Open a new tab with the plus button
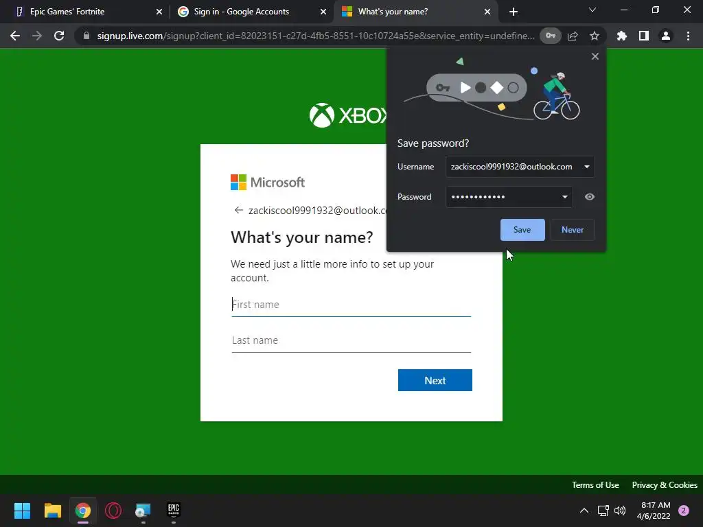Screen dimensions: 703x527 [x=514, y=12]
